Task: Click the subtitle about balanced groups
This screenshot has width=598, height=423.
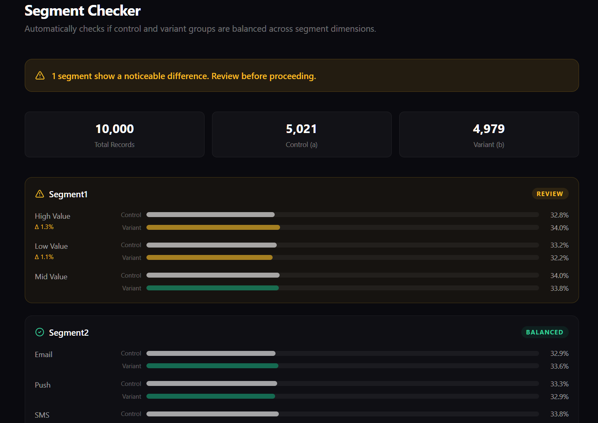Action: point(200,29)
